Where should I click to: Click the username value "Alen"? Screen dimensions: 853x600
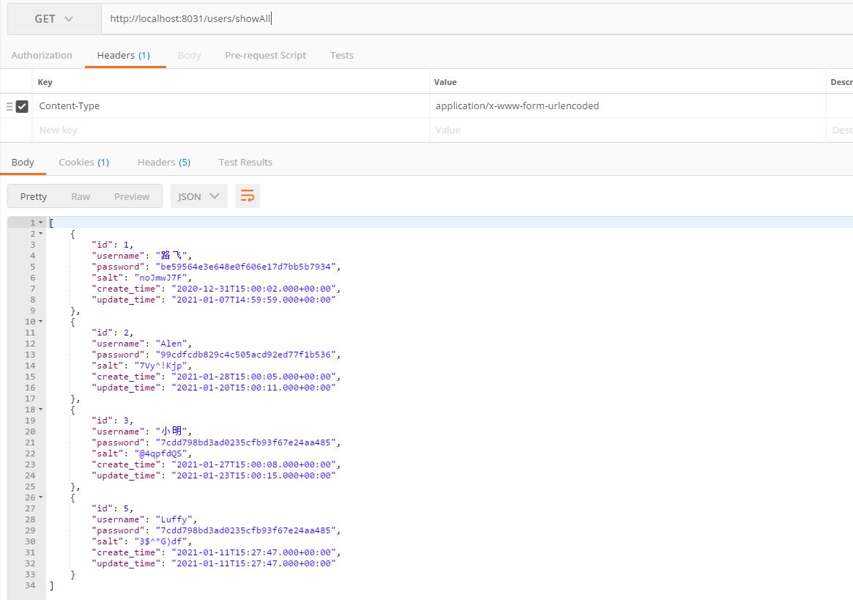(171, 344)
